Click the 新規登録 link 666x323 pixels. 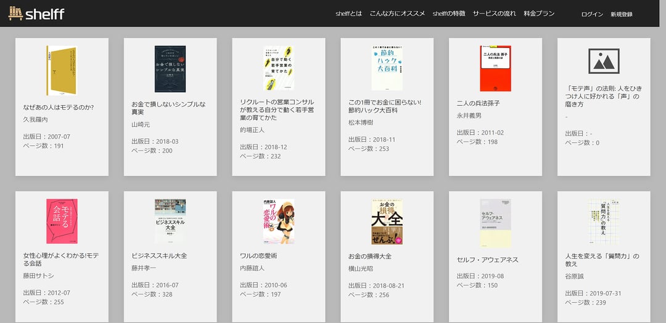(x=622, y=14)
